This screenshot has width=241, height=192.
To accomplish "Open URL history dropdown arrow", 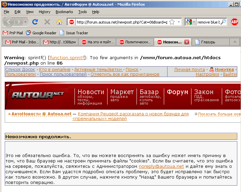I will (x=179, y=22).
